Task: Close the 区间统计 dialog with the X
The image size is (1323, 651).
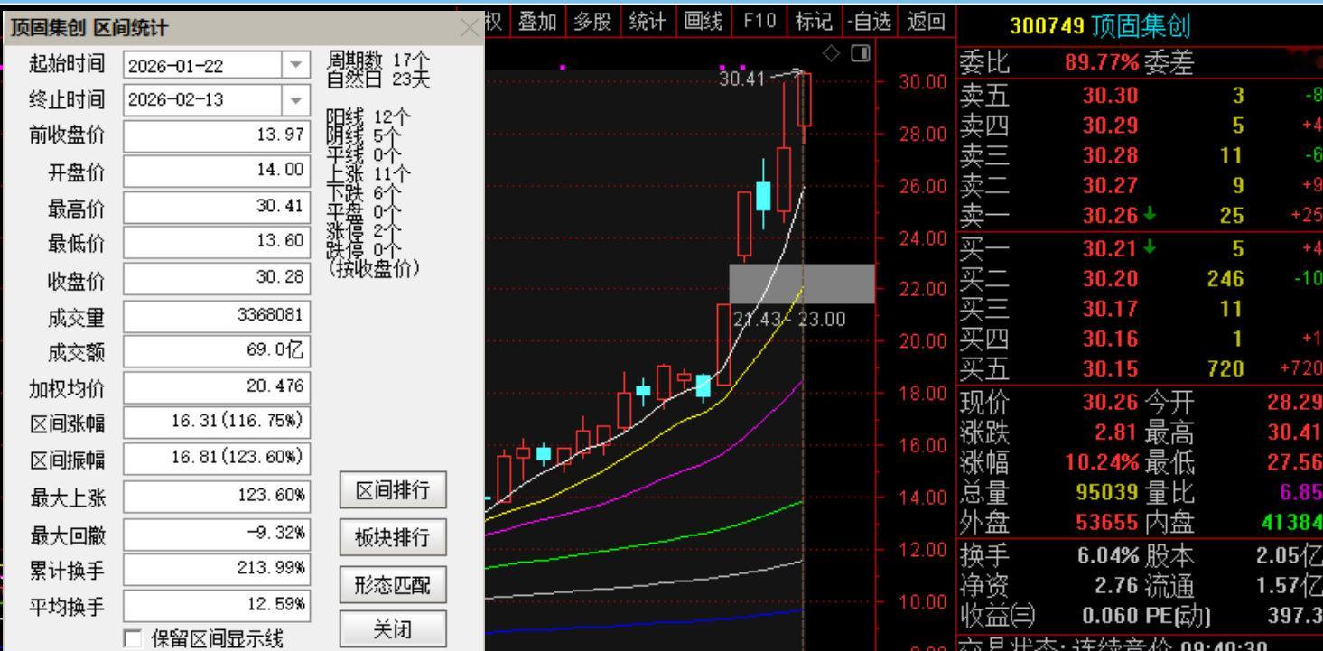Action: coord(471,28)
